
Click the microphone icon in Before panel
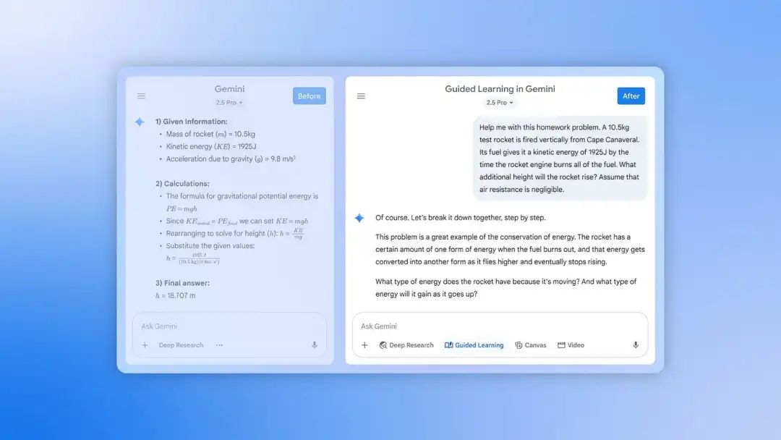point(315,344)
